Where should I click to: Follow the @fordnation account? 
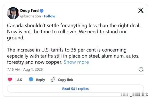(x=50, y=16)
